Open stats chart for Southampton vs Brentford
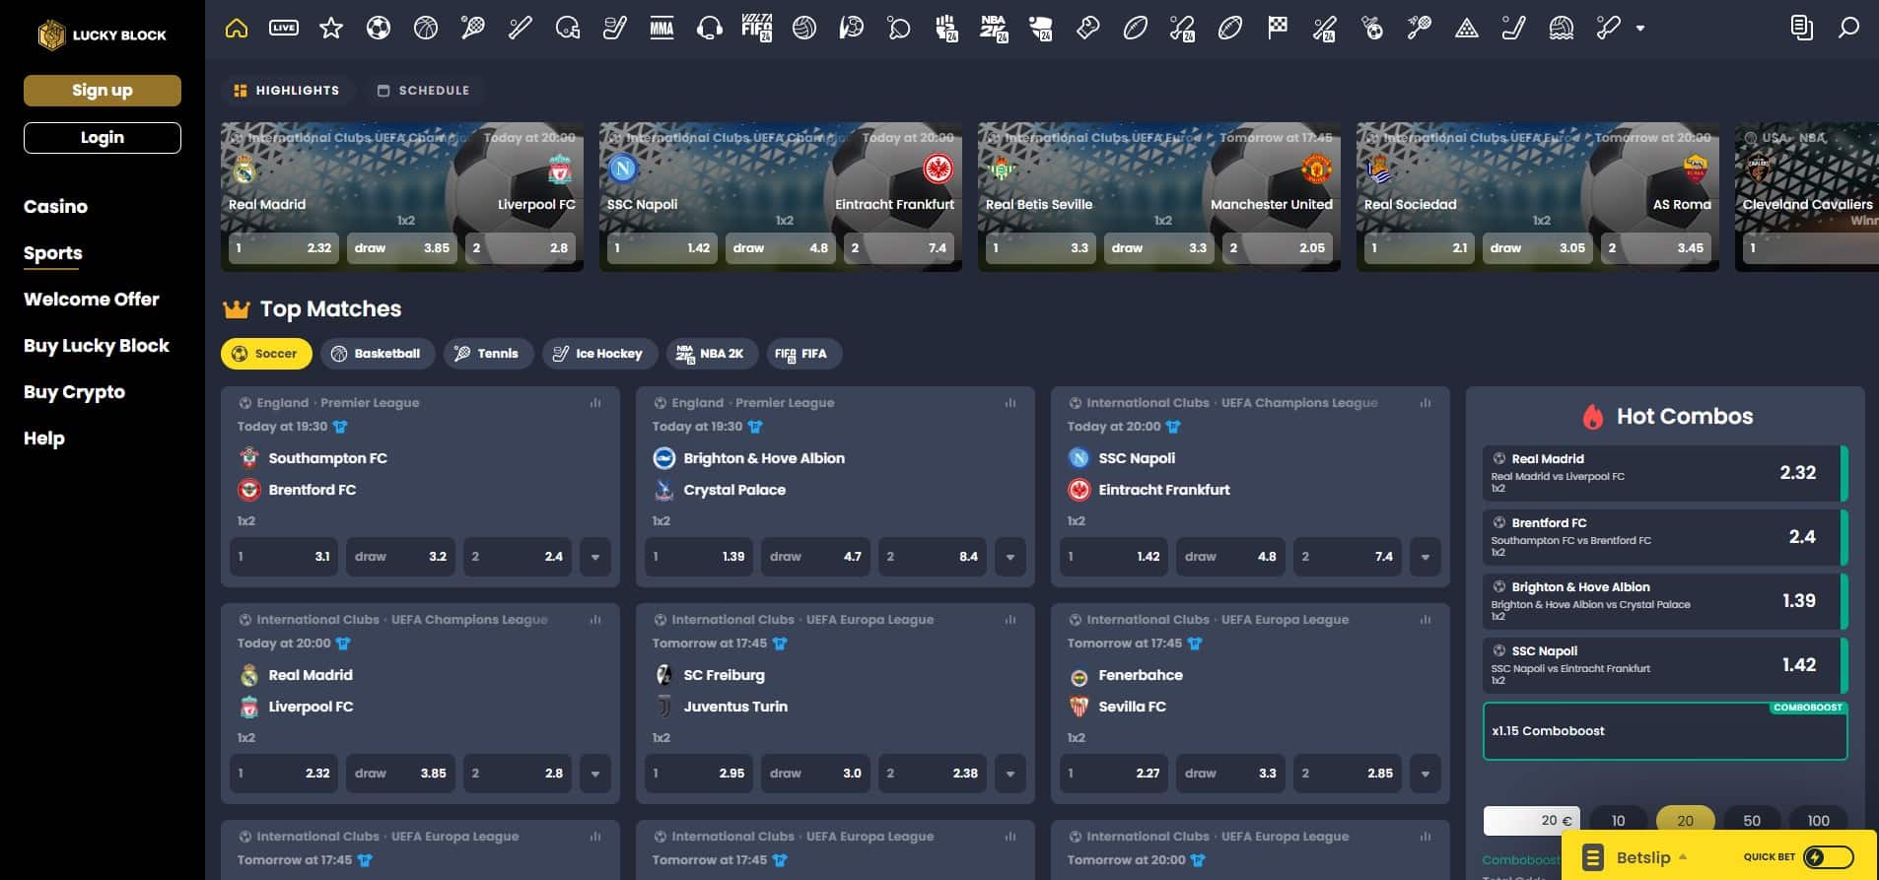This screenshot has height=880, width=1879. 595,403
